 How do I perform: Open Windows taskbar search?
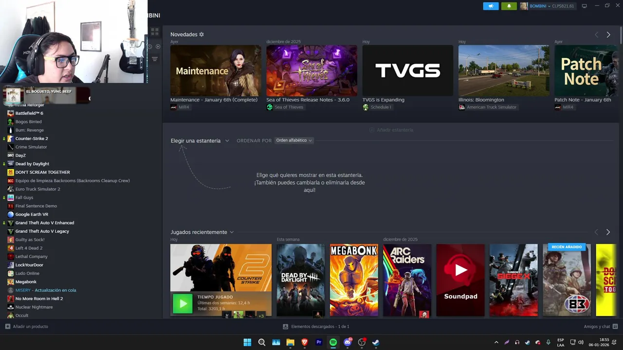262,342
